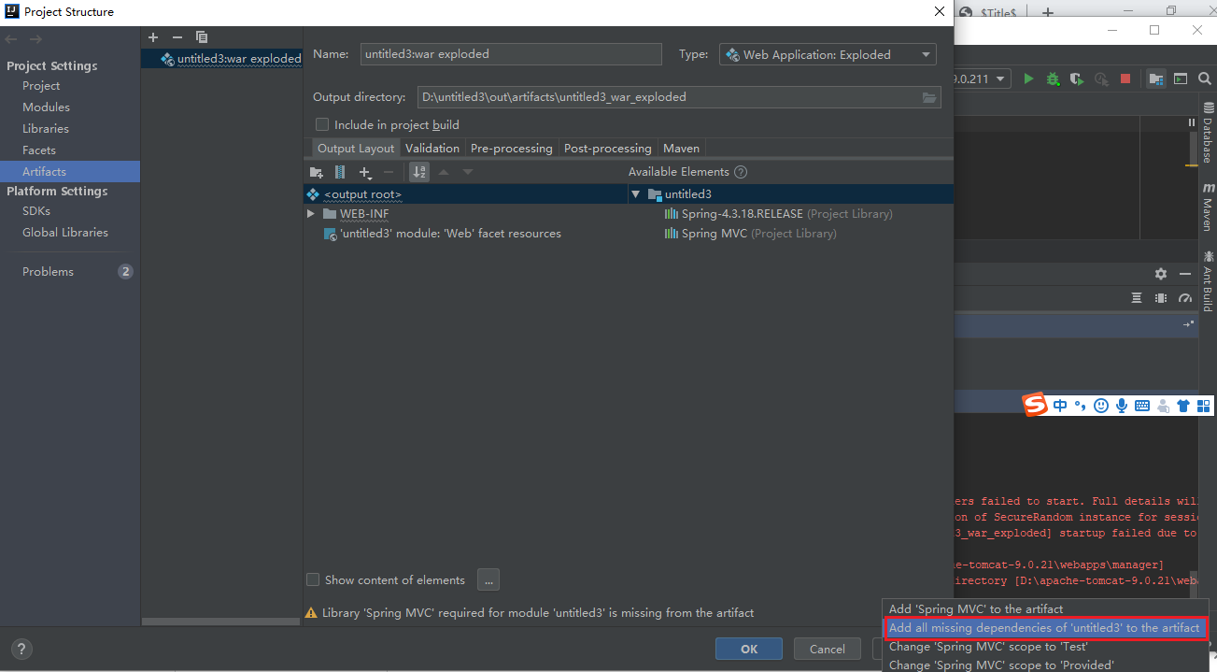Open artifact Type dropdown
This screenshot has height=672, width=1217.
(828, 54)
